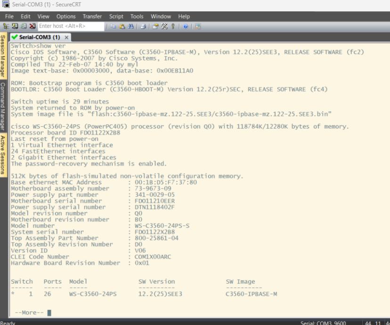Expand the Active Sessions side panel
This screenshot has width=390, height=325.
[3, 154]
